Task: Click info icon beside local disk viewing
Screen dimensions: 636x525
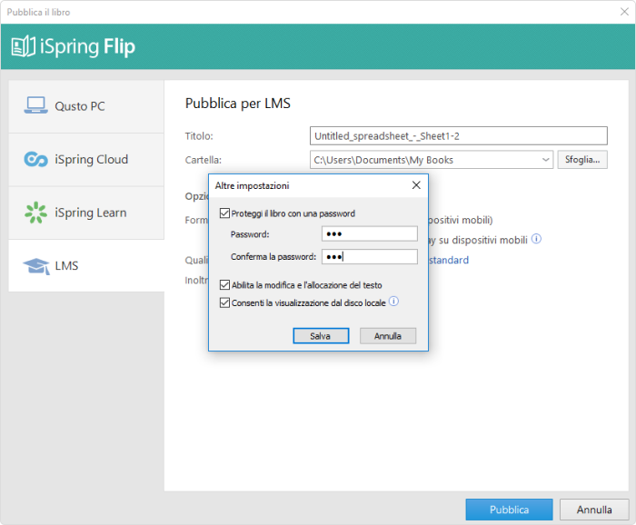Action: pos(393,302)
